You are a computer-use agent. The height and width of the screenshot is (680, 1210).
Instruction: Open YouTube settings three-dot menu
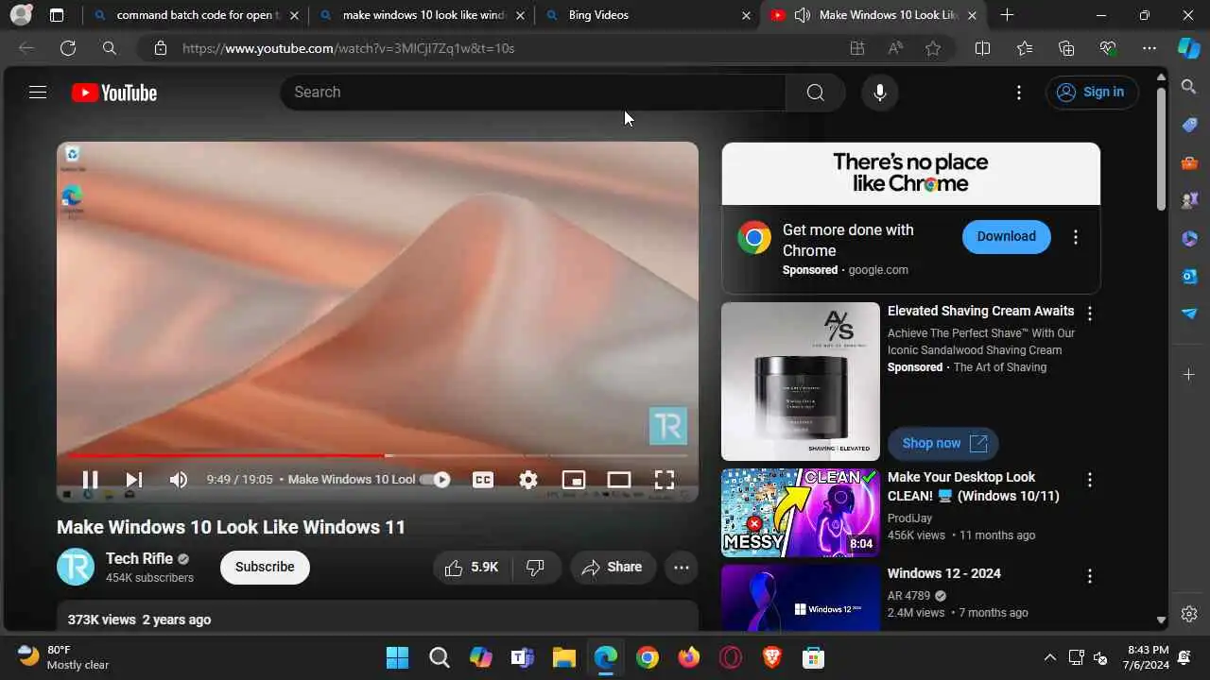tap(1018, 93)
